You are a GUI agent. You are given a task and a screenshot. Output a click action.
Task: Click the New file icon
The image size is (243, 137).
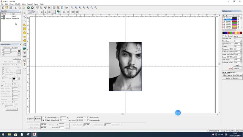click(x=3, y=8)
